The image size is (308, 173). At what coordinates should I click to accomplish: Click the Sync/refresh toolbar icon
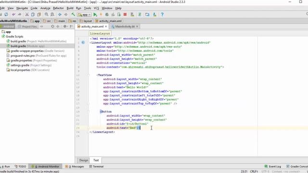pos(6,14)
